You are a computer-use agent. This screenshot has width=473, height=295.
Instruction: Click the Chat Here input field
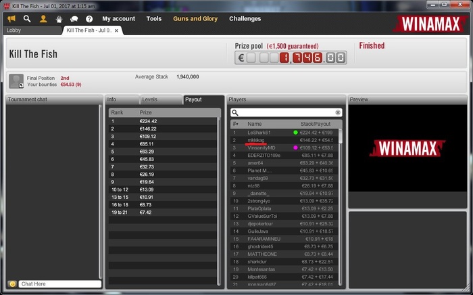pos(60,283)
